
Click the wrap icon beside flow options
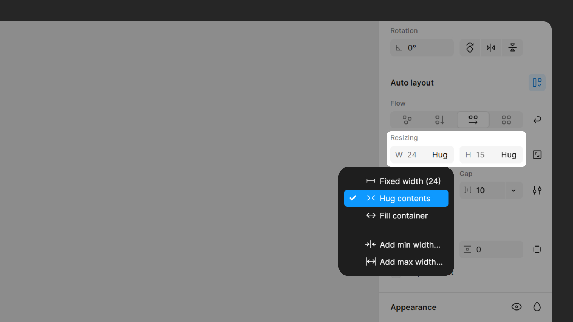coord(537,119)
